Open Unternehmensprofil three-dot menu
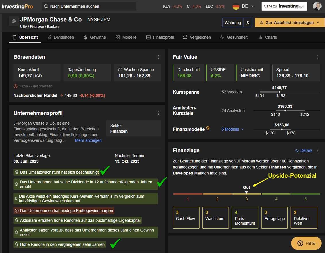Screen dimensions: 325x253 158,113
